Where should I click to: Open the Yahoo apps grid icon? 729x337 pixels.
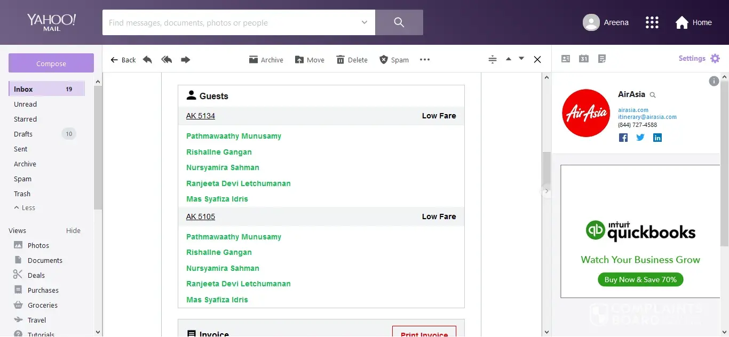coord(652,22)
